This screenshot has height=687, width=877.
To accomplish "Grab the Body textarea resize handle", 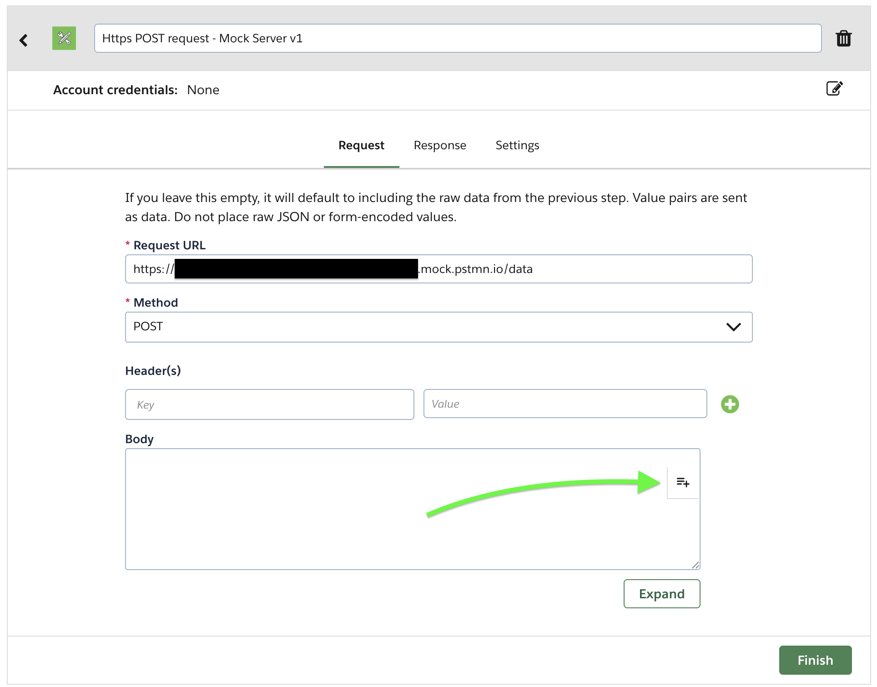I will (x=696, y=565).
